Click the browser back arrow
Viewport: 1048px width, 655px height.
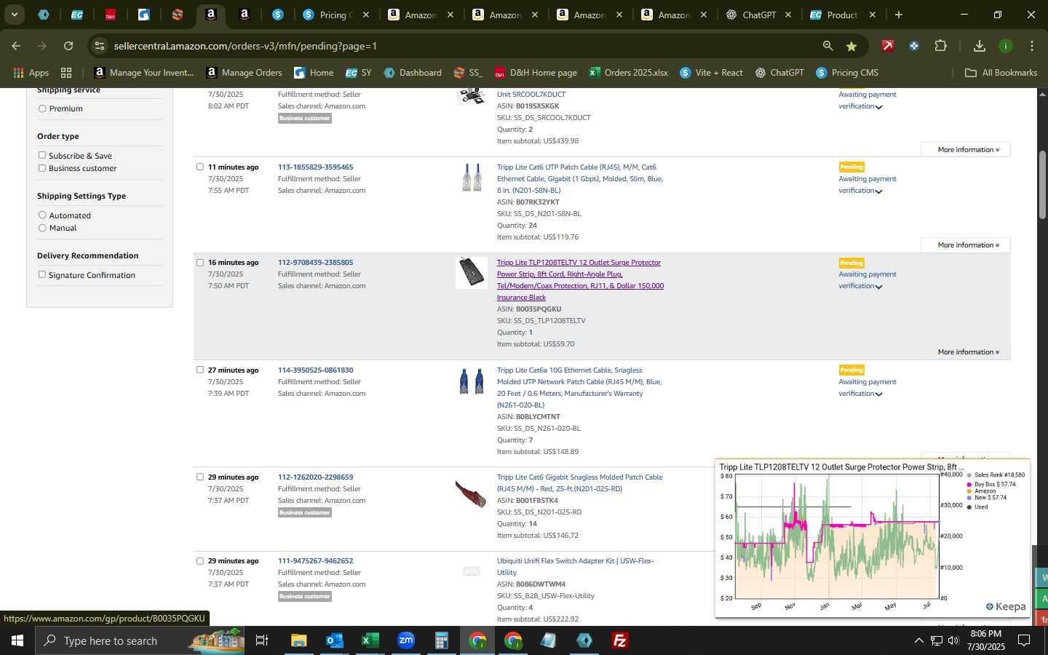click(x=16, y=46)
